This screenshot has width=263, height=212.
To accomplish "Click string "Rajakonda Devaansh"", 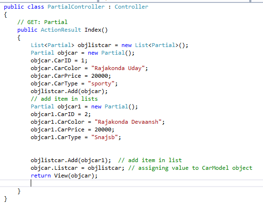I will point(128,122).
